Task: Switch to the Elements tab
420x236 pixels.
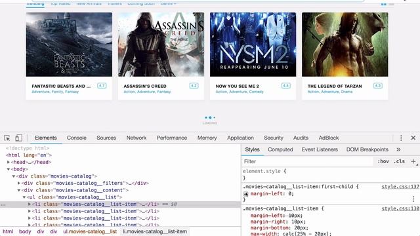Action: click(x=46, y=138)
